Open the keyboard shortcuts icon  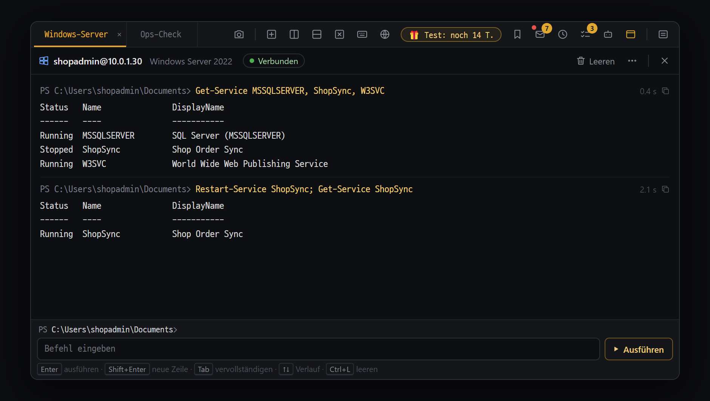click(362, 35)
